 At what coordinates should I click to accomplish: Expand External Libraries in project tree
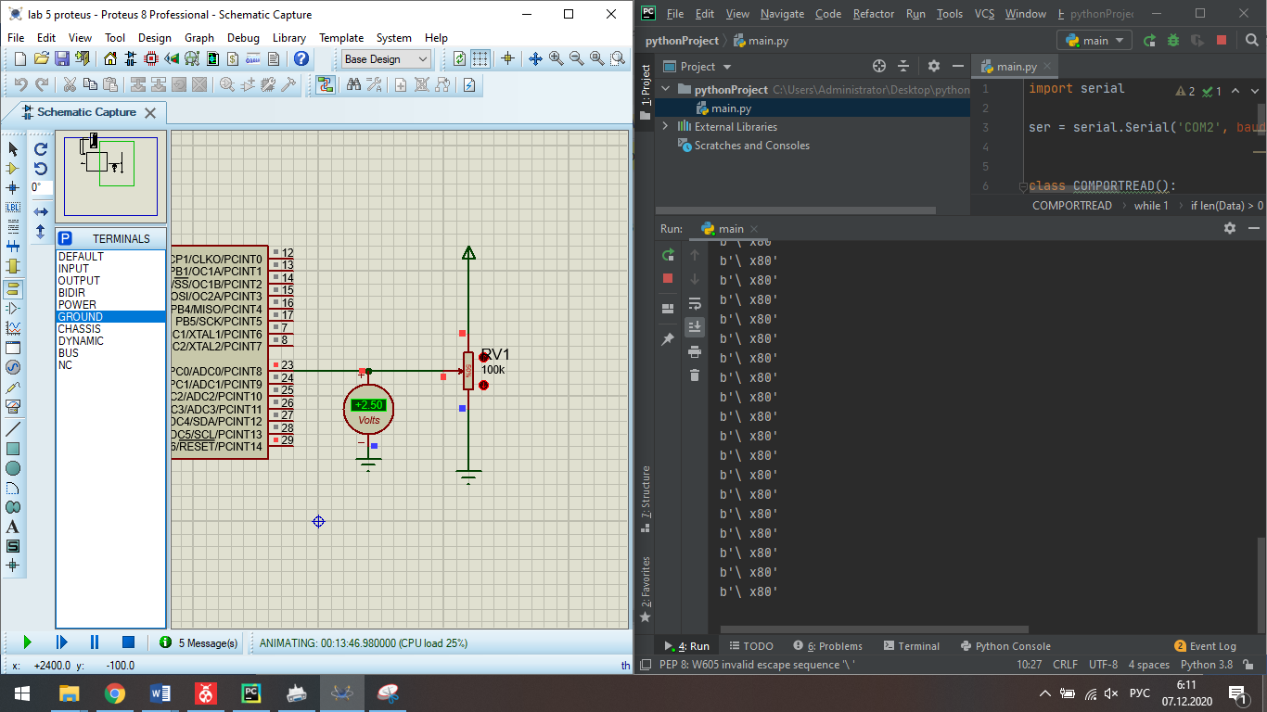coord(665,127)
